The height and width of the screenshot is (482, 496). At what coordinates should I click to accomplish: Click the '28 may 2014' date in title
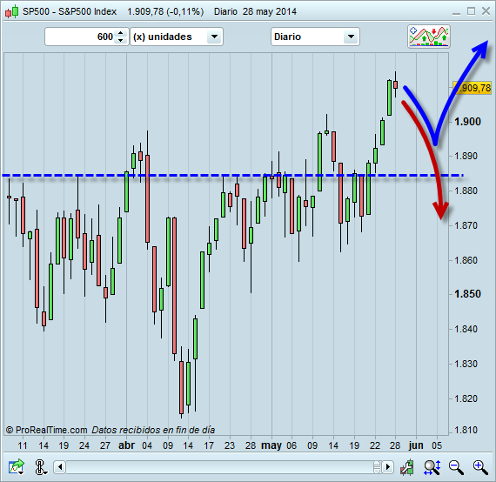[270, 11]
